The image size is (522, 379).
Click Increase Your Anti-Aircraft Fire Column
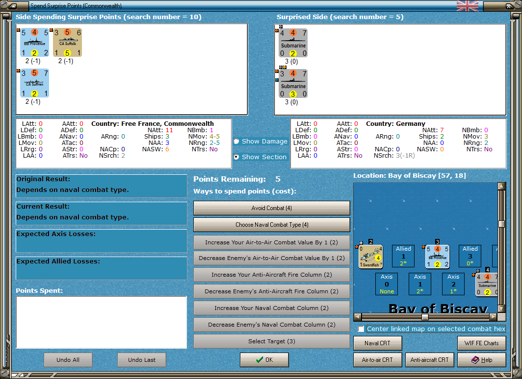coord(272,275)
